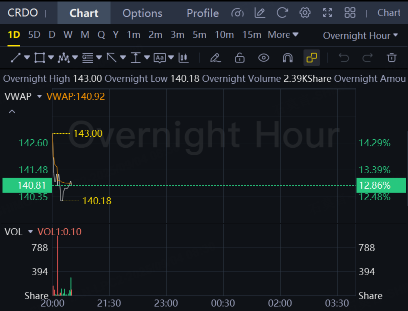Screen dimensions: 408x311
Task: Open chart settings gear icon
Action: [x=305, y=13]
